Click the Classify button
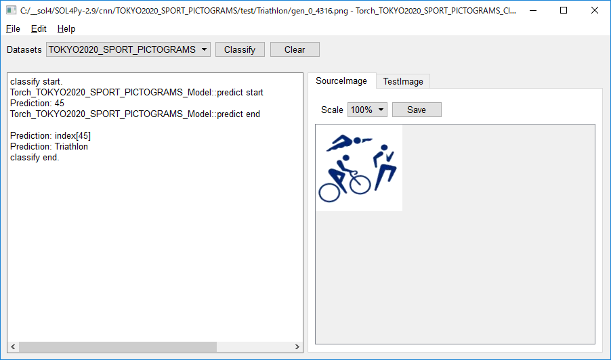 click(240, 49)
